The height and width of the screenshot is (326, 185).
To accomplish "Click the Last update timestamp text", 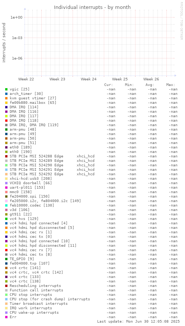I will [137, 322].
